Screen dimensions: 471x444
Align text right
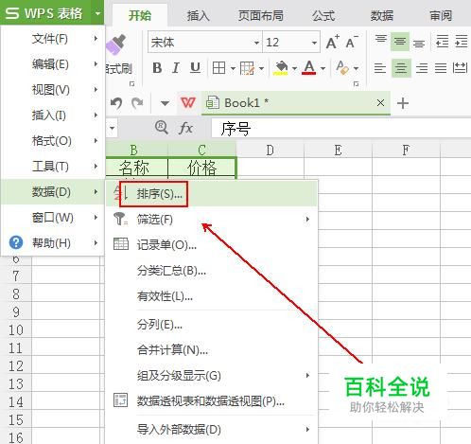tap(422, 68)
